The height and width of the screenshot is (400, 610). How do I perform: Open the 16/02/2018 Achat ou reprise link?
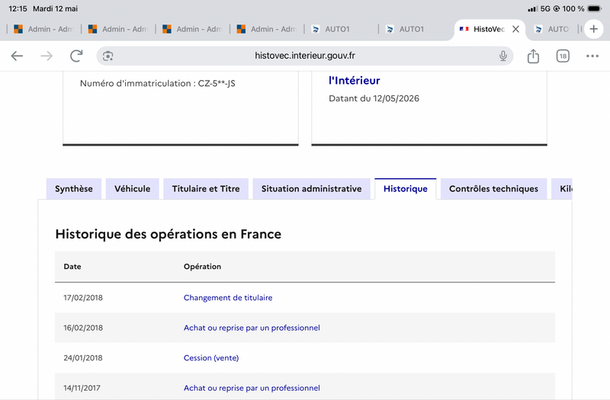click(252, 328)
